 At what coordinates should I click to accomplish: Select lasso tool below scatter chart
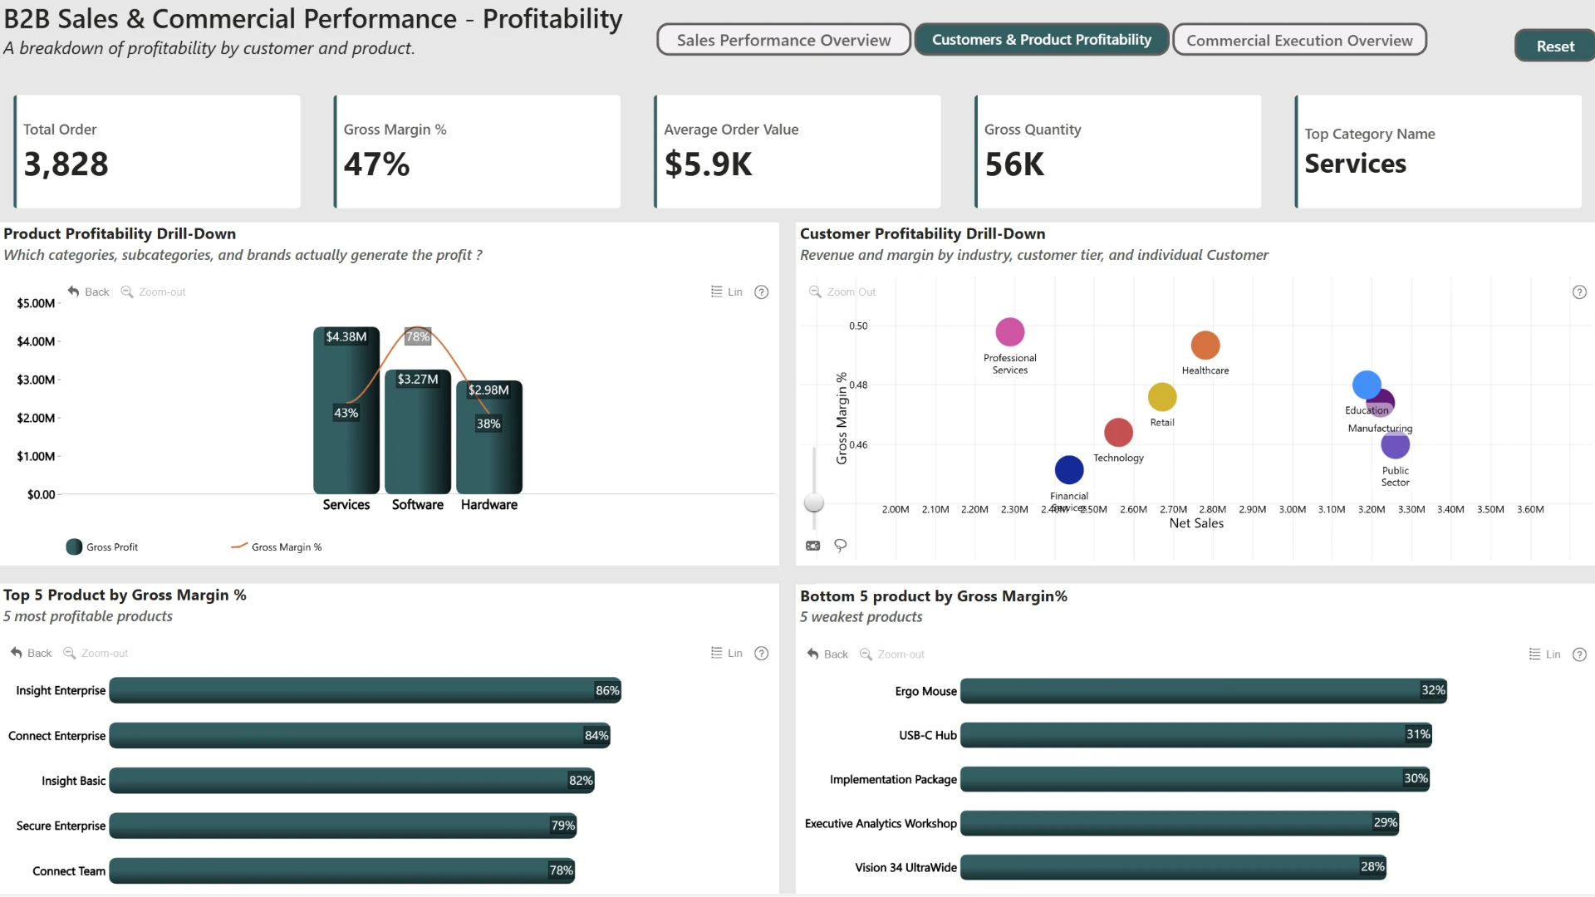(x=840, y=546)
